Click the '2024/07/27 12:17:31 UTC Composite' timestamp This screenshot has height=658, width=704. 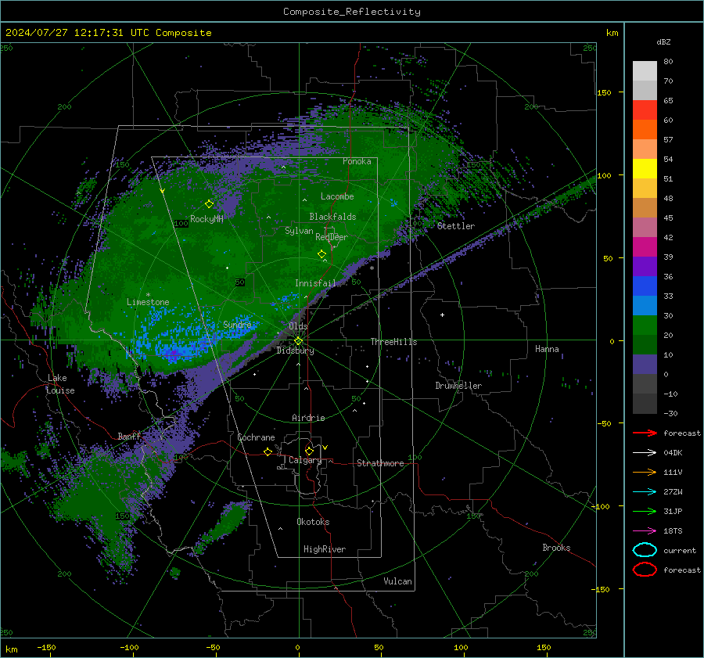(x=108, y=33)
